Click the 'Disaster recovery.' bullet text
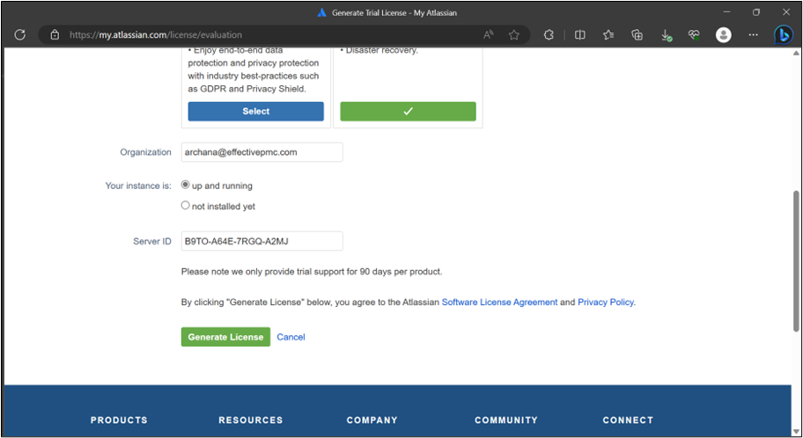Screen dimensions: 803x438 379,50
